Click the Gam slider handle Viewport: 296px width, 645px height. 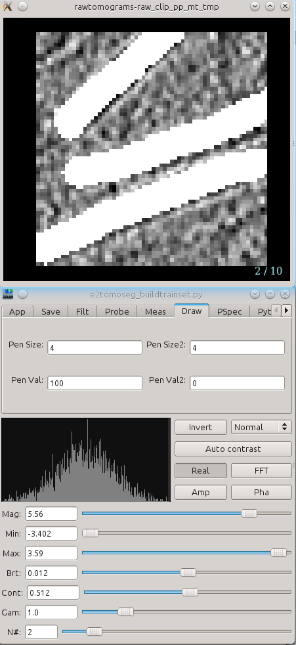pos(126,612)
